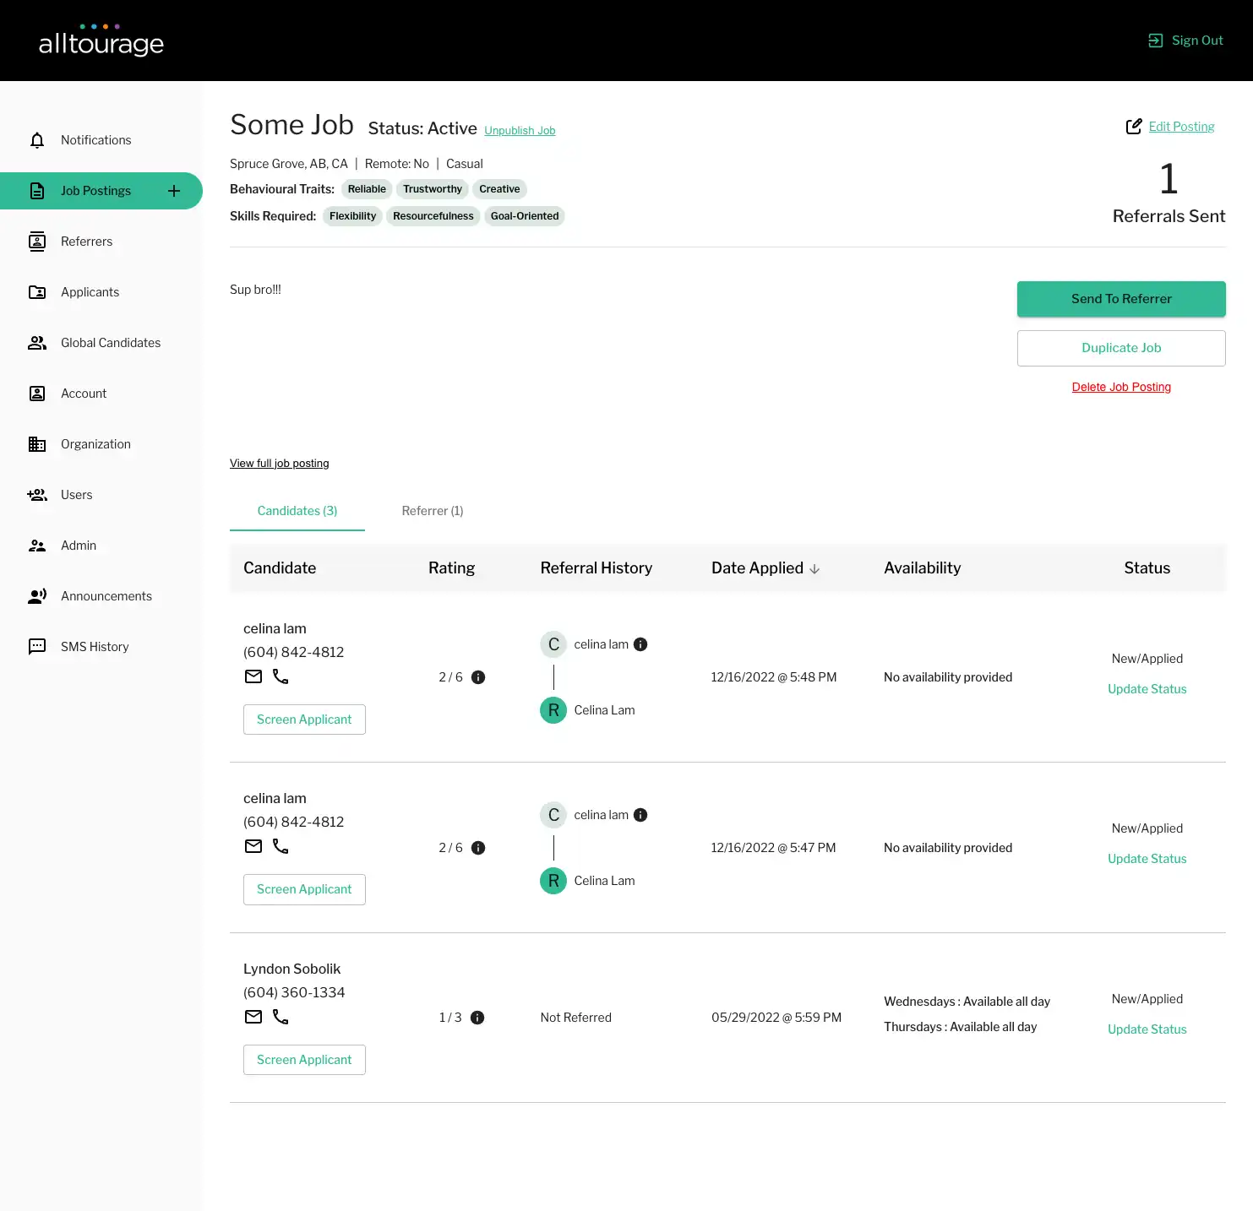Image resolution: width=1253 pixels, height=1211 pixels.
Task: Click the Organization building icon
Action: [x=37, y=444]
